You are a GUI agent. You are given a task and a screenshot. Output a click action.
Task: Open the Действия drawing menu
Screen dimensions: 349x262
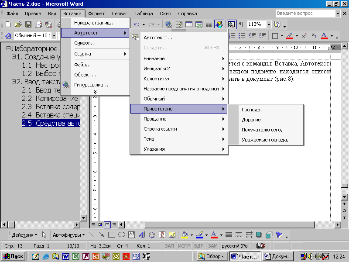[24, 235]
